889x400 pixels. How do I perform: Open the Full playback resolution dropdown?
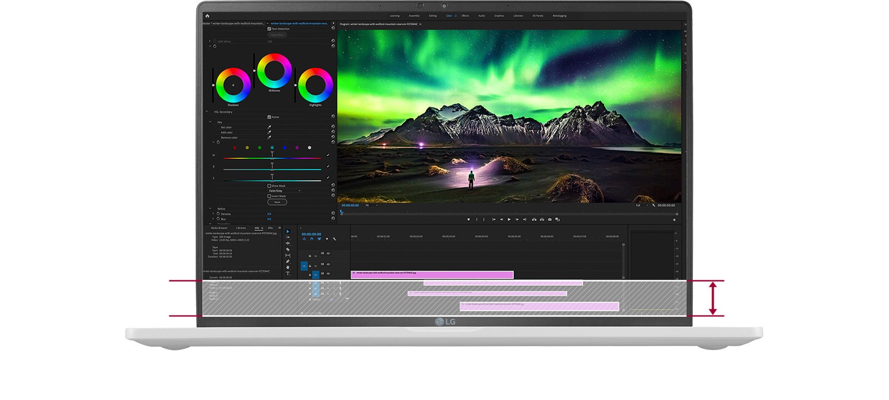click(642, 206)
